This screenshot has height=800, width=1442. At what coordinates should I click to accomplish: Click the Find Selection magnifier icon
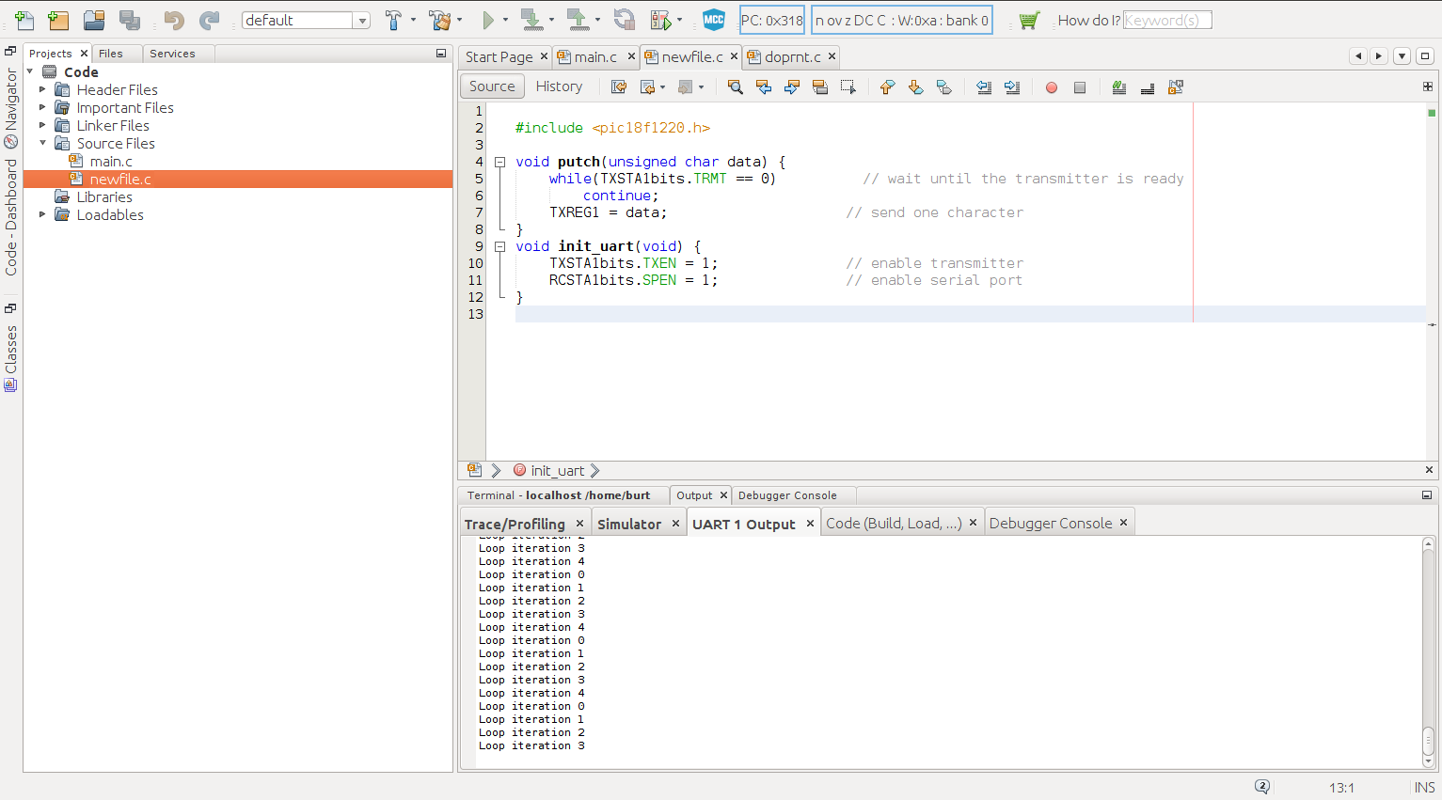[736, 87]
